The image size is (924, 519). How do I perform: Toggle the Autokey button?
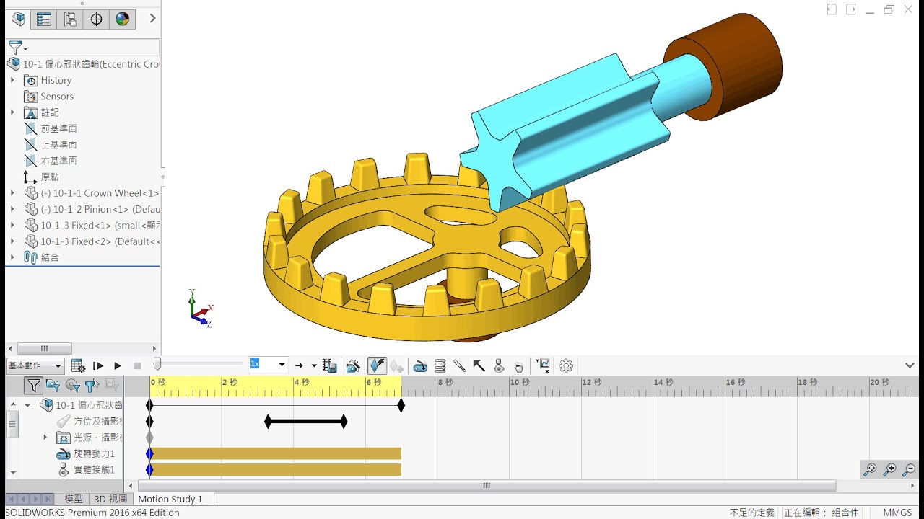click(x=377, y=366)
